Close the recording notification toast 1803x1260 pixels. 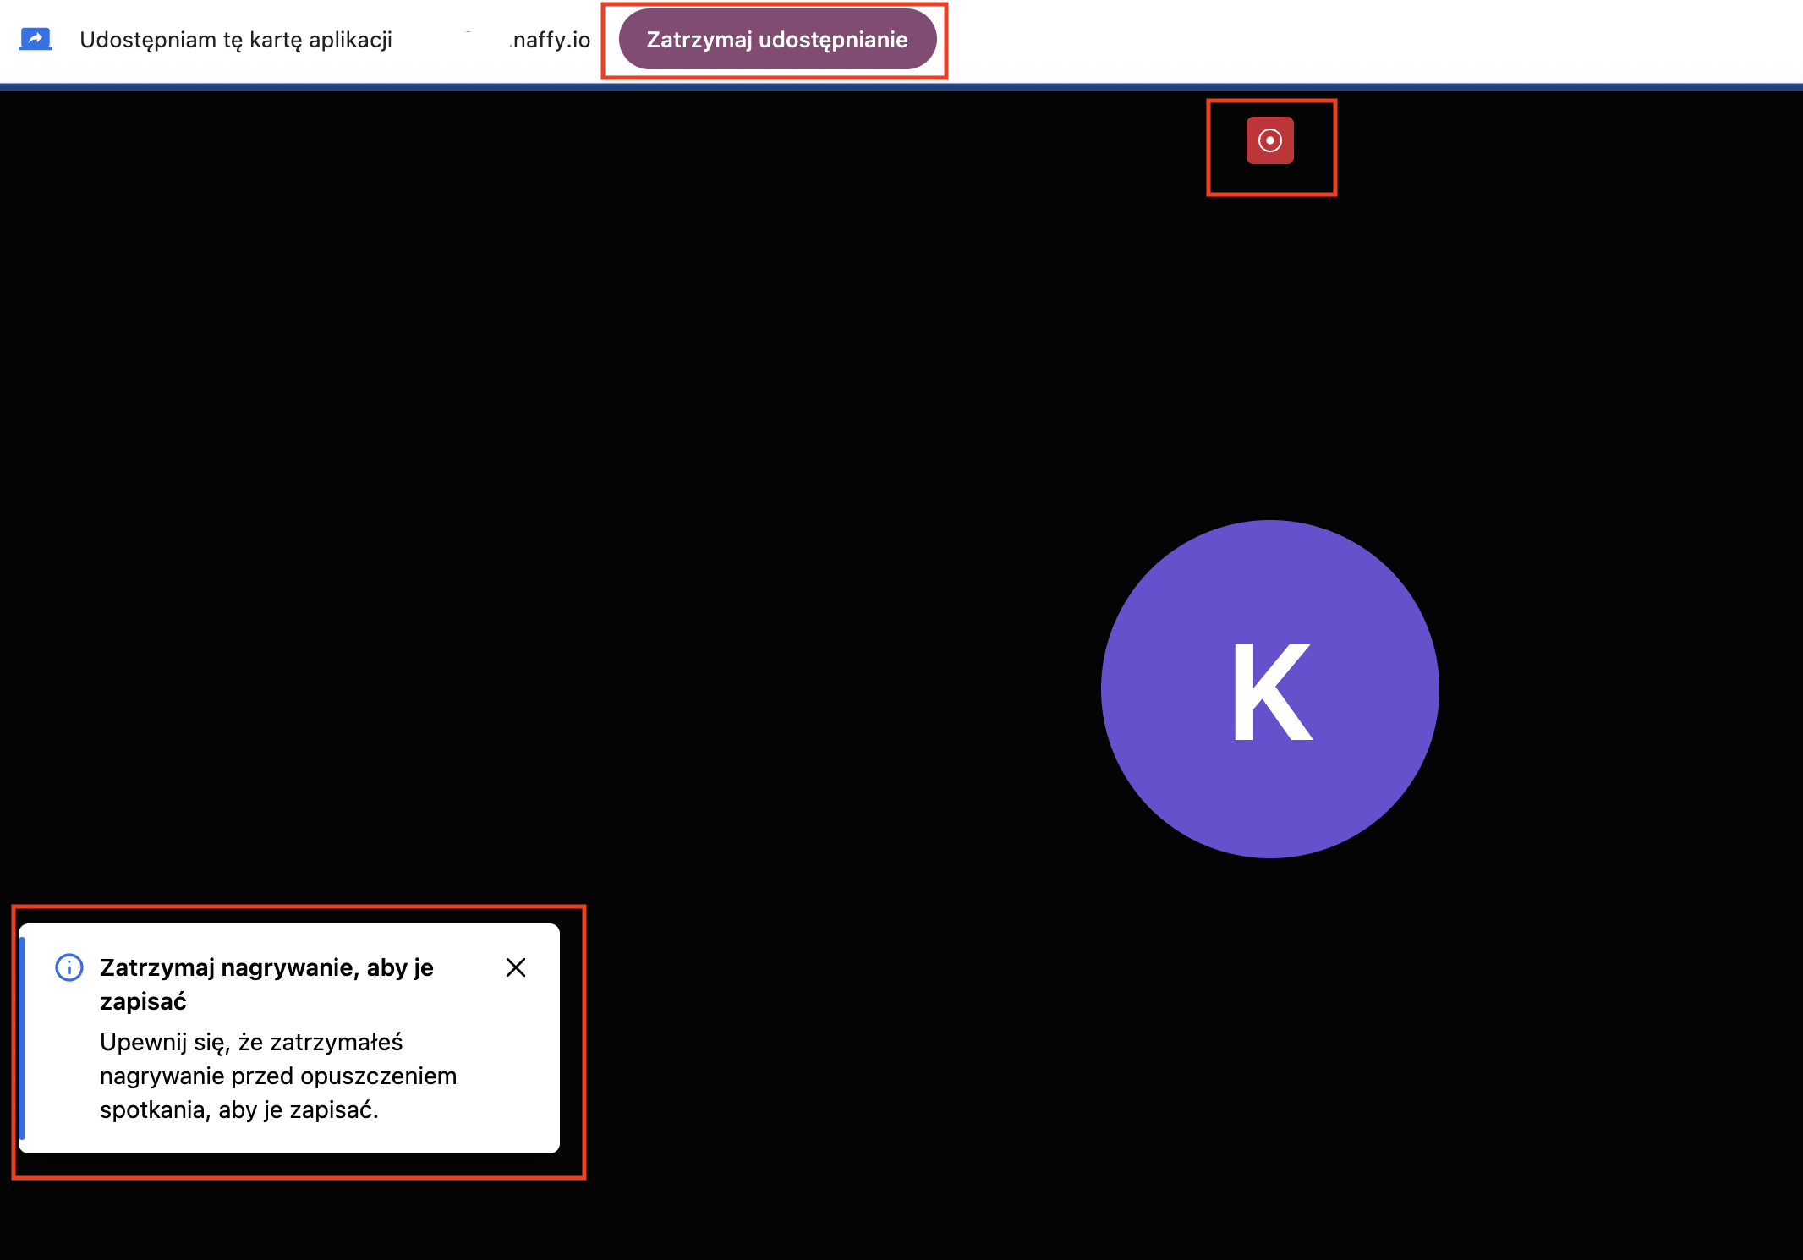(516, 967)
